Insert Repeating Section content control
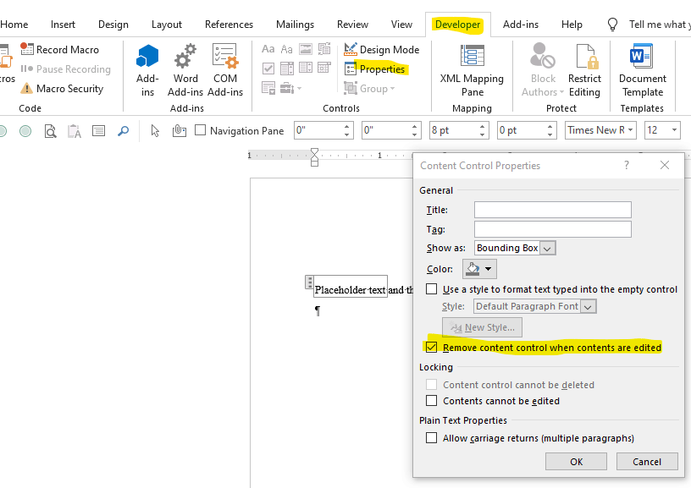Viewport: 691px width, 488px height. click(x=268, y=88)
